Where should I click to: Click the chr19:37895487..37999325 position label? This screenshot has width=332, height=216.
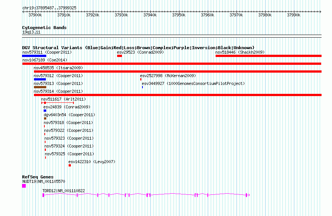coord(49,8)
